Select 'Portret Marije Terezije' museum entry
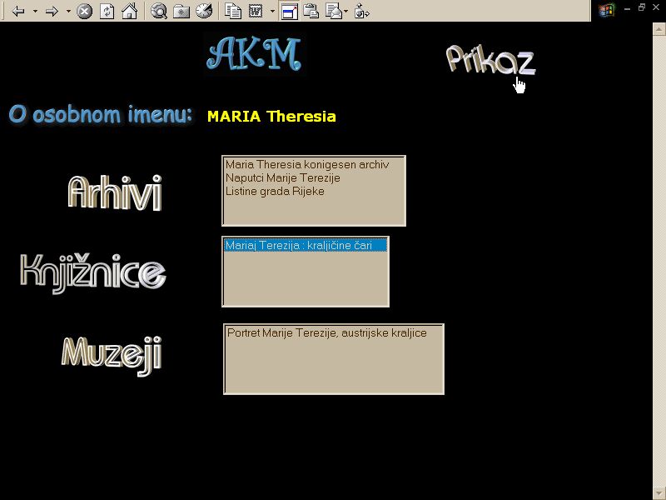 [326, 332]
